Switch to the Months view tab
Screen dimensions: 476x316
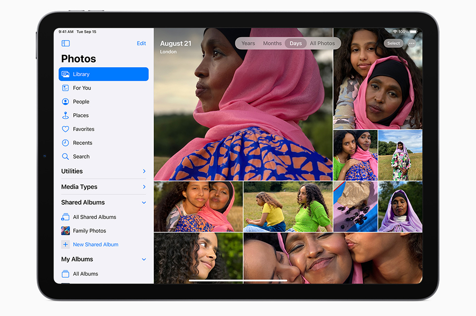(x=272, y=44)
